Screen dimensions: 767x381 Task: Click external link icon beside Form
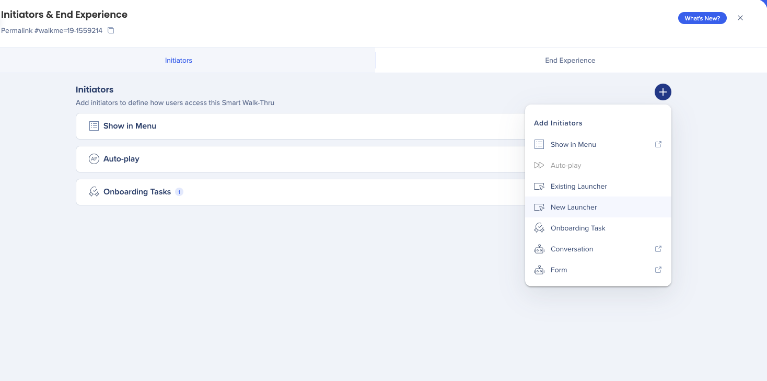tap(658, 270)
